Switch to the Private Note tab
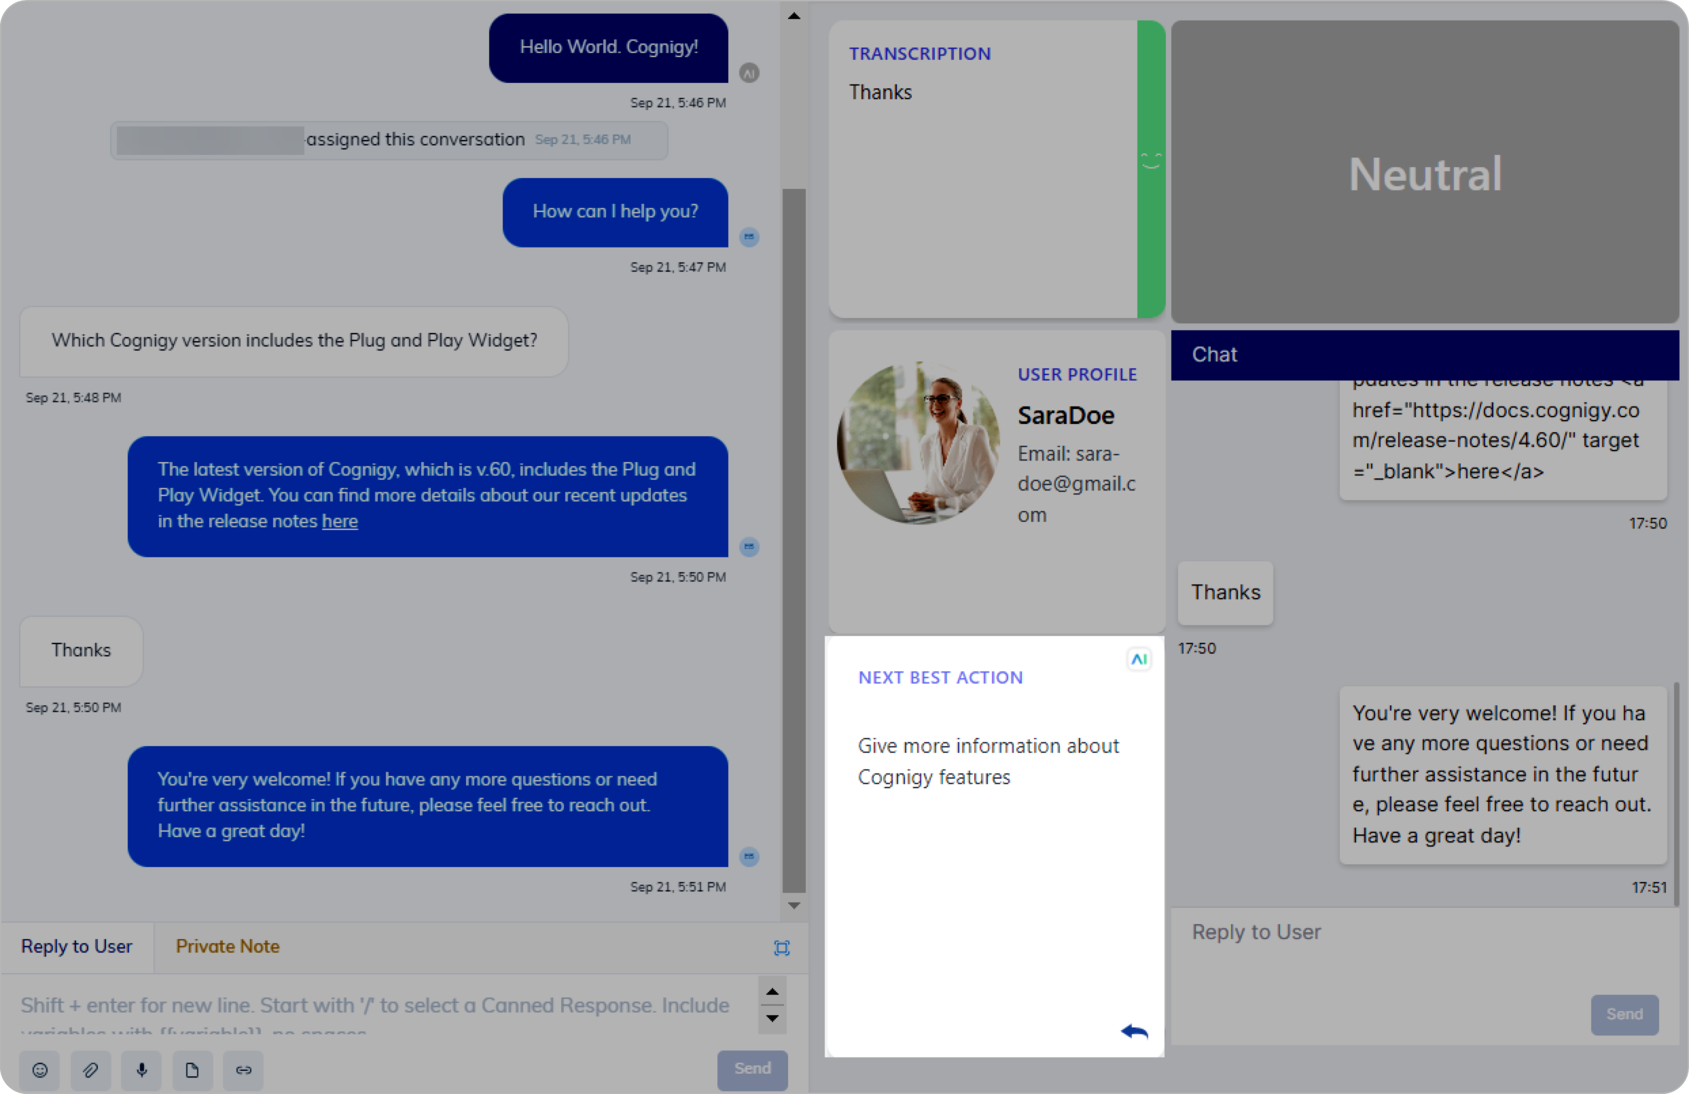This screenshot has height=1094, width=1689. 227,947
